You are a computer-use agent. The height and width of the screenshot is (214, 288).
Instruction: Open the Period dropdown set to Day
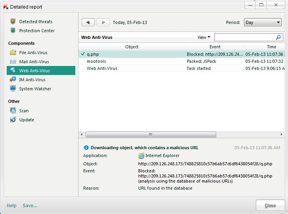(262, 22)
